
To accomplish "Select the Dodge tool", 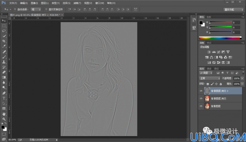I will pyautogui.click(x=4, y=88).
